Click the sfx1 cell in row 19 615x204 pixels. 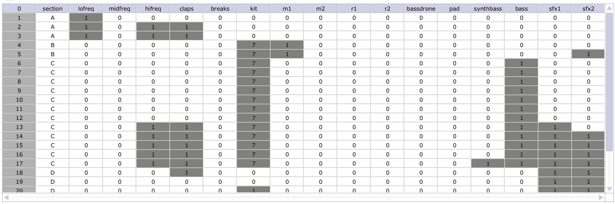[x=555, y=181]
